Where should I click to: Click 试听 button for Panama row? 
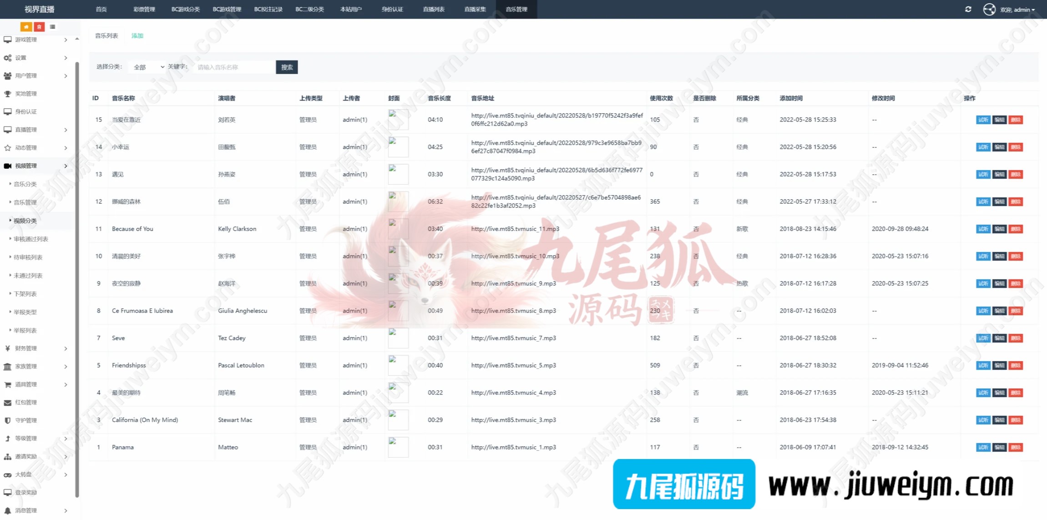[x=983, y=447]
